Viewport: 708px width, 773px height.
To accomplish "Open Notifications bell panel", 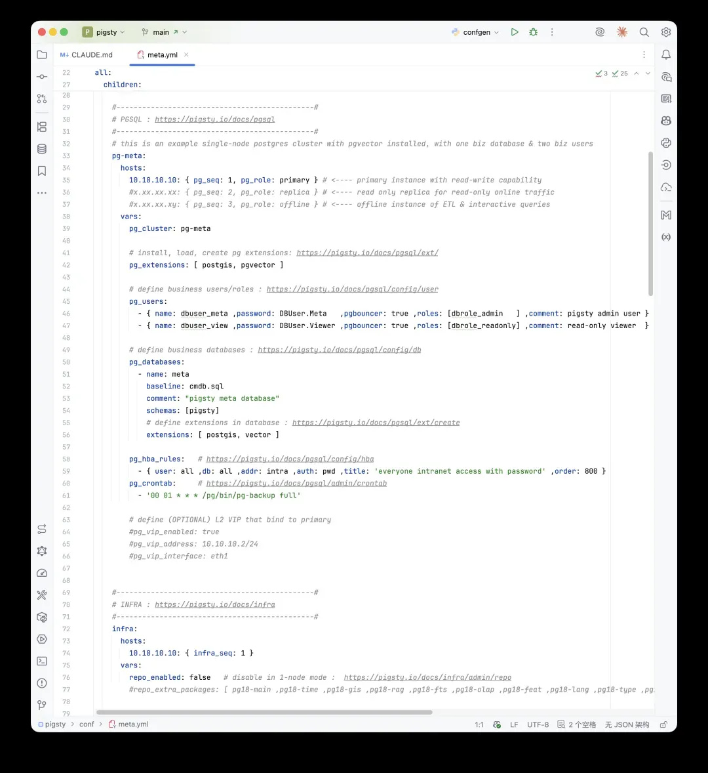I will pyautogui.click(x=666, y=54).
